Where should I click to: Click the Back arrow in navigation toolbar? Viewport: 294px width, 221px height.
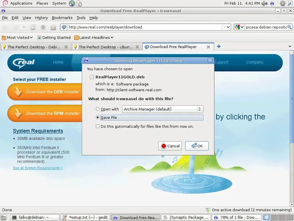pos(5,27)
